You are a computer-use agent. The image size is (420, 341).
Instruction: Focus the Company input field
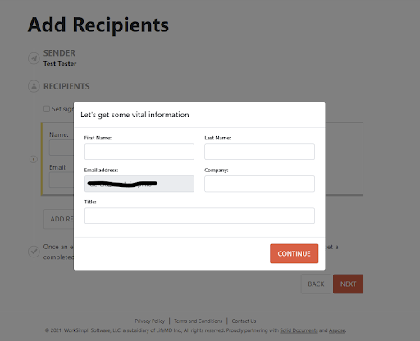[x=259, y=184]
